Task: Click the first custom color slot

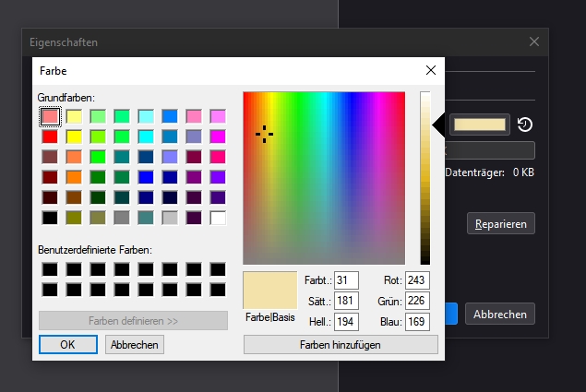Action: pos(50,269)
